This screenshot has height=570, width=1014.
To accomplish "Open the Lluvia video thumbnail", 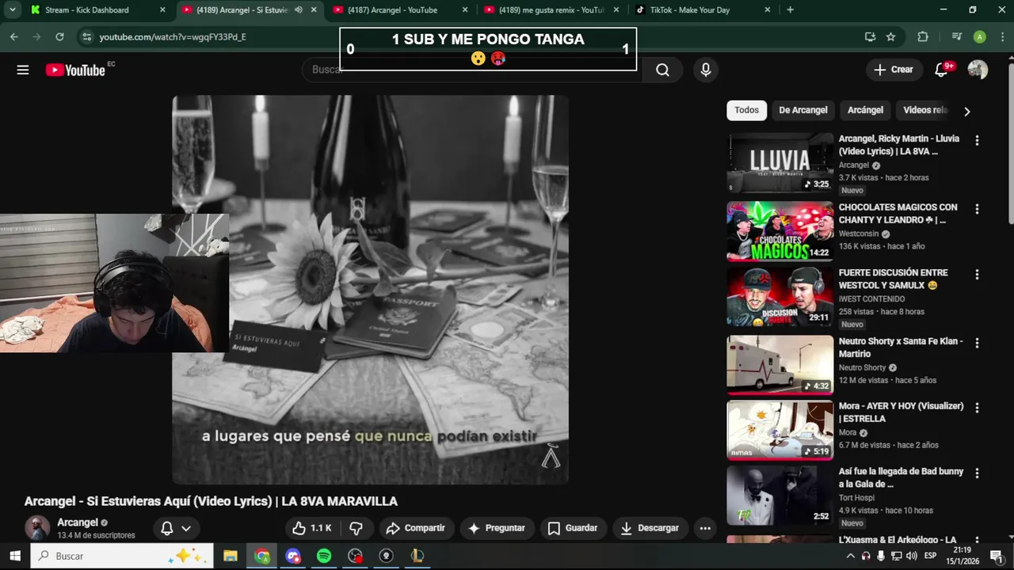I will click(780, 163).
